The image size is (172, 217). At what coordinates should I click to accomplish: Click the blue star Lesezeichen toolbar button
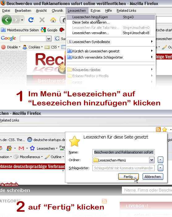(x=44, y=148)
